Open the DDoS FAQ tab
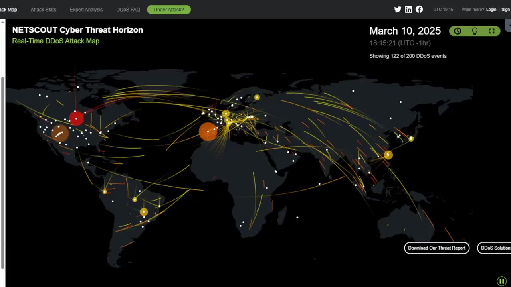 (x=128, y=10)
